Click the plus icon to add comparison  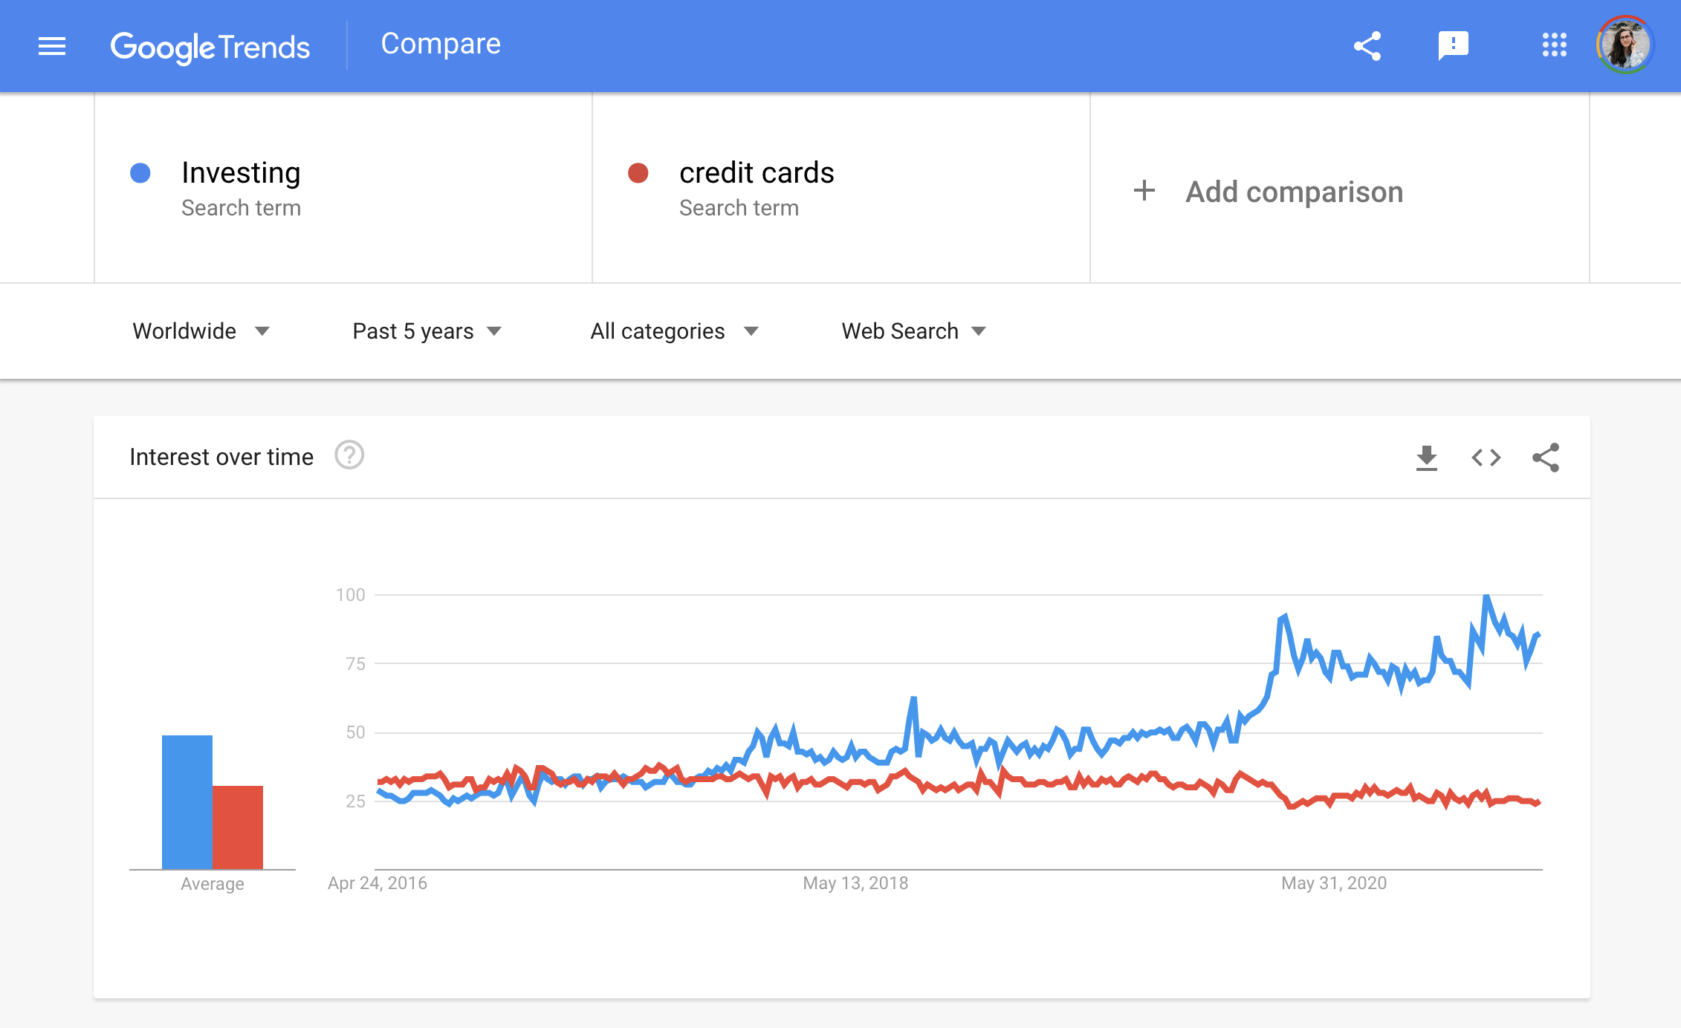[1144, 191]
